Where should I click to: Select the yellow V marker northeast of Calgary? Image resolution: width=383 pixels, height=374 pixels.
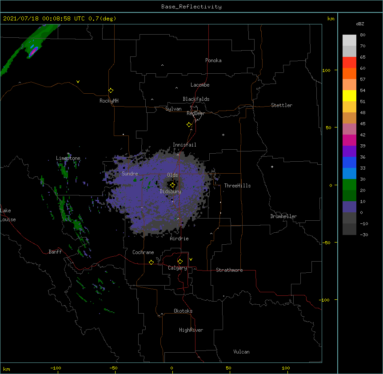[191, 259]
